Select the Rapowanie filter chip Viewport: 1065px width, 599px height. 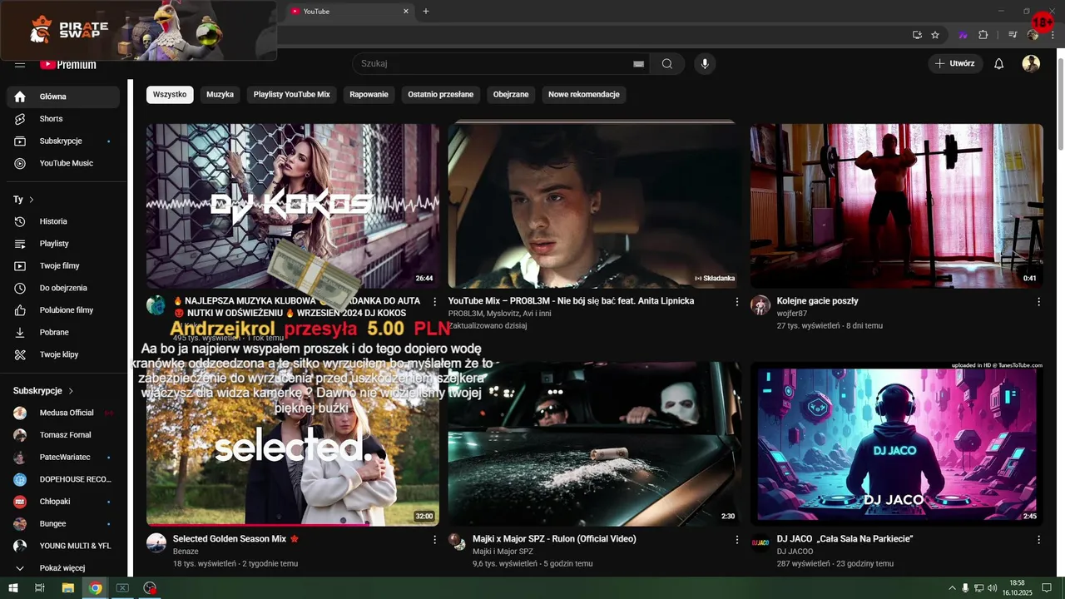coord(369,95)
